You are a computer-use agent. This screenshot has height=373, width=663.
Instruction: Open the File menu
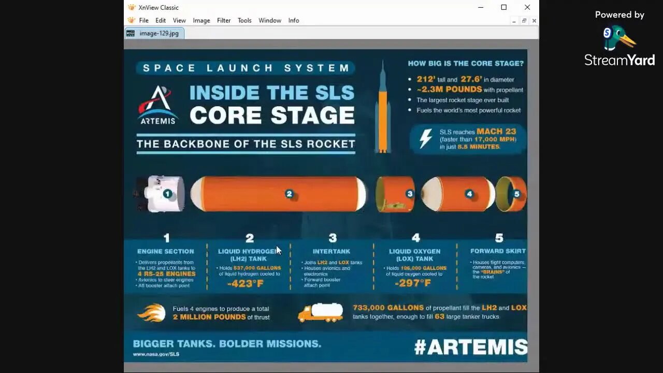tap(143, 21)
